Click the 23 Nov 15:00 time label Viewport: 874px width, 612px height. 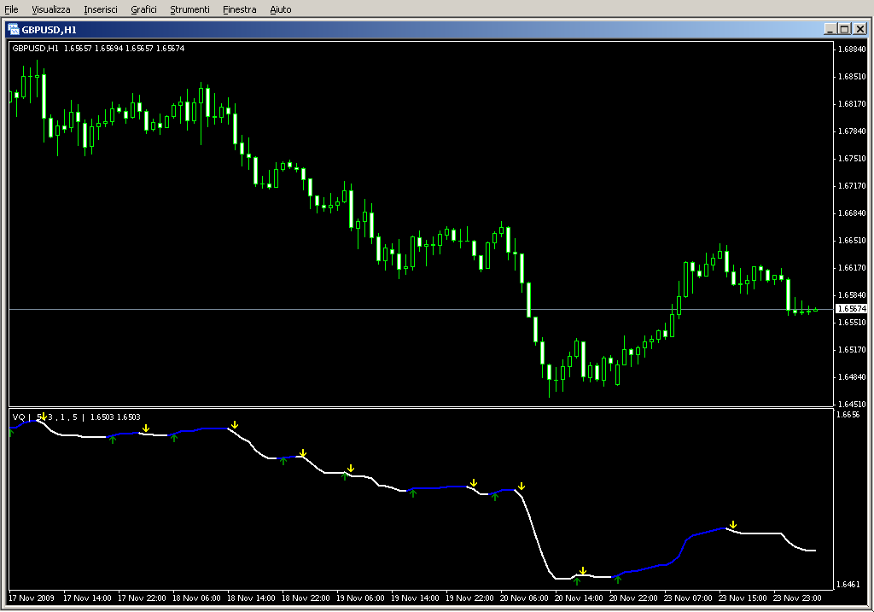743,598
